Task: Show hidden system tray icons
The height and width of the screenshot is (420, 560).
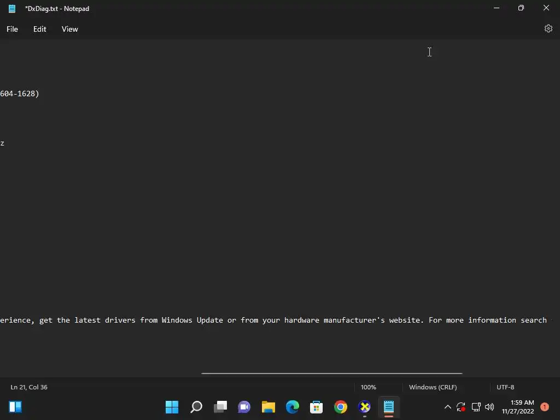Action: 447,407
